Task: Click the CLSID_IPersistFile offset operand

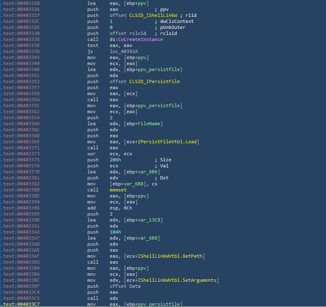Action: 154,81
